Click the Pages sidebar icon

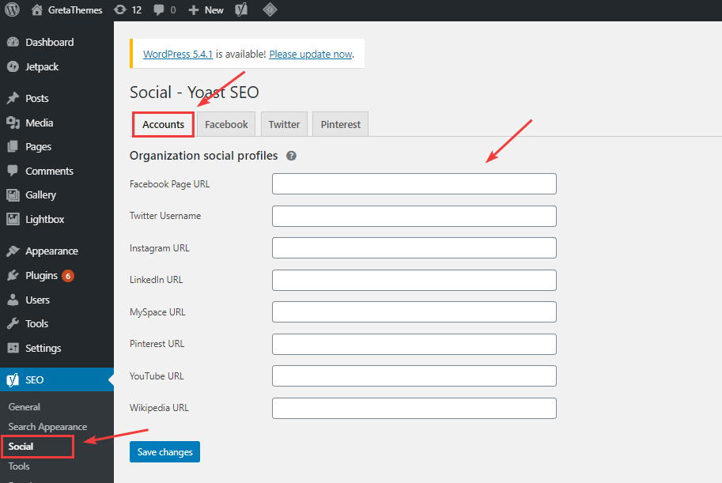pyautogui.click(x=13, y=147)
